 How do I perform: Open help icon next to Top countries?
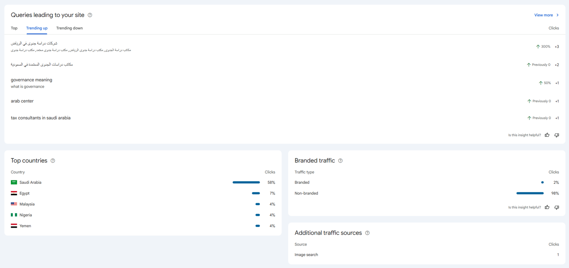coord(53,161)
